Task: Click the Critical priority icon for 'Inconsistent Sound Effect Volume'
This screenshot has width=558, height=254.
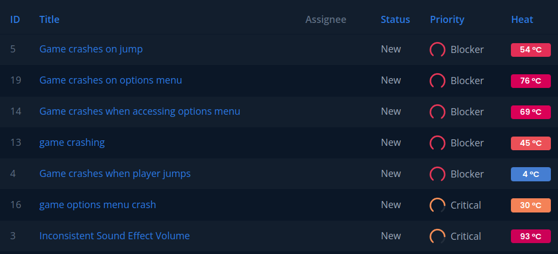Action: coord(437,237)
